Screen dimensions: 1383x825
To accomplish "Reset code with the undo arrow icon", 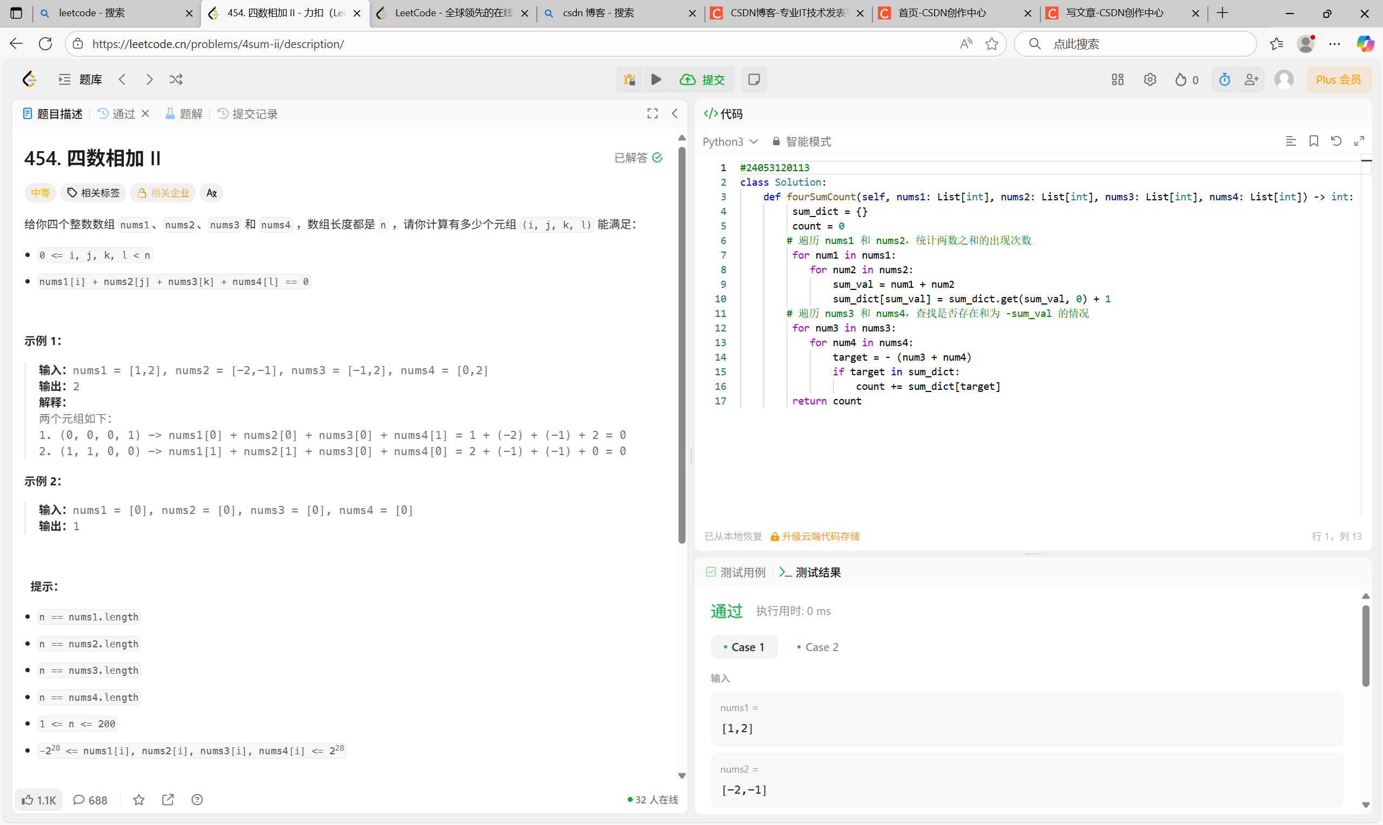I will (x=1337, y=141).
